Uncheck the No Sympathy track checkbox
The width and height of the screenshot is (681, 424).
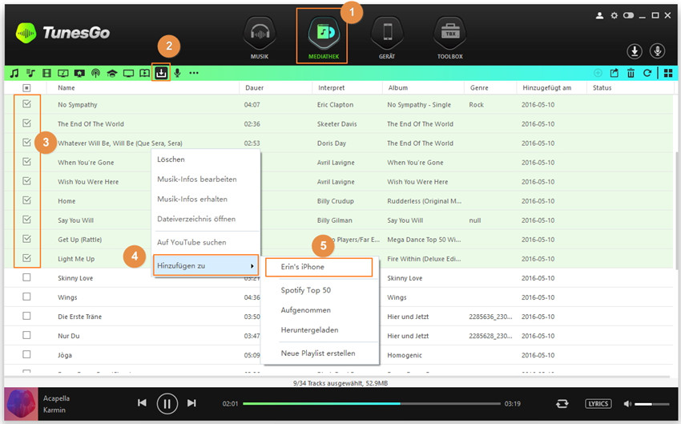(26, 104)
